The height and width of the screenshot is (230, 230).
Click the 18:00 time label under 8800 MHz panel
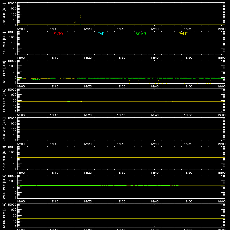coord(21,202)
